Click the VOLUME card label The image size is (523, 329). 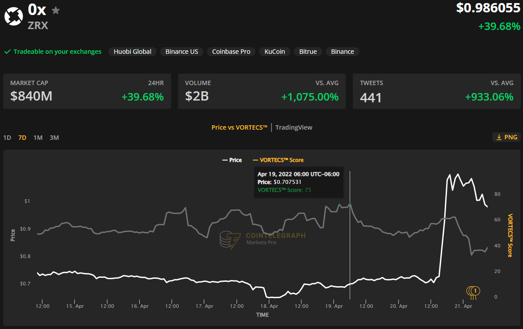[198, 83]
